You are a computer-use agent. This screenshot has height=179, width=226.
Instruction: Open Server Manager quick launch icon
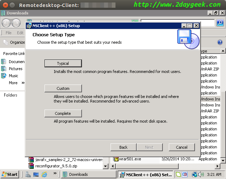coord(28,174)
